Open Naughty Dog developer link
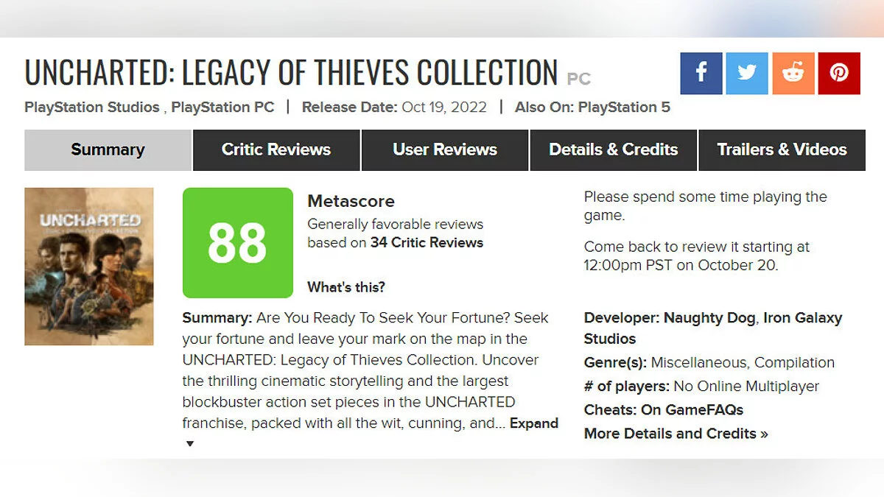This screenshot has width=884, height=497. point(709,318)
